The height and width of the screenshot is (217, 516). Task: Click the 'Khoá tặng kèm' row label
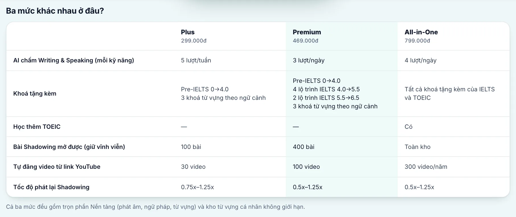pos(35,94)
